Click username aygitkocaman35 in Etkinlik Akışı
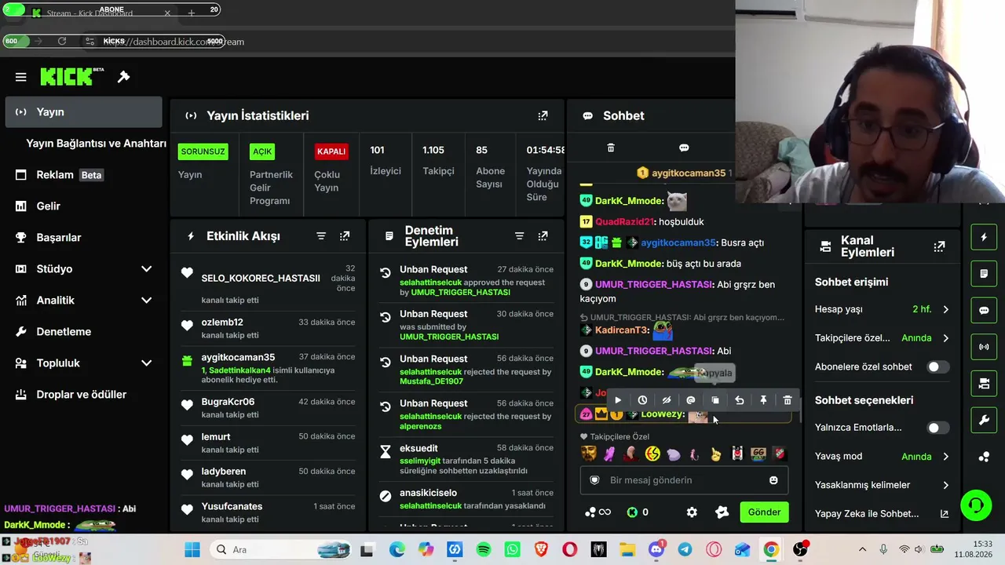 tap(238, 358)
